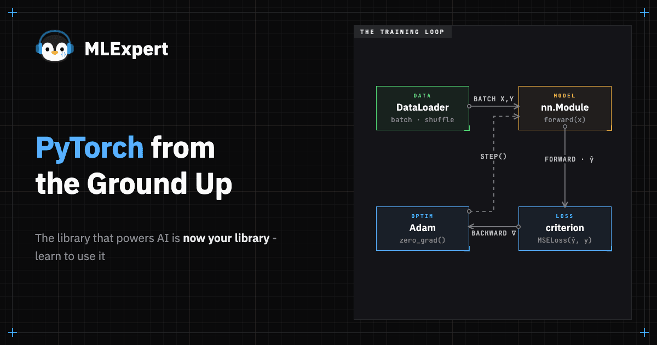The height and width of the screenshot is (345, 657).
Task: Click the MLExpert brand name text
Action: point(126,49)
